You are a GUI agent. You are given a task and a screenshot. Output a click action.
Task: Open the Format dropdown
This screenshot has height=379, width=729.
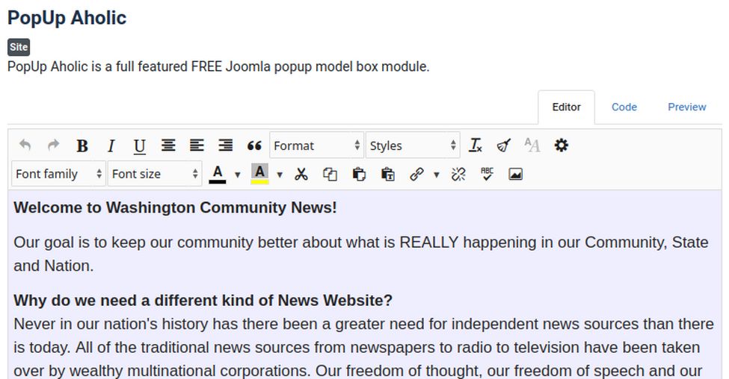[316, 145]
